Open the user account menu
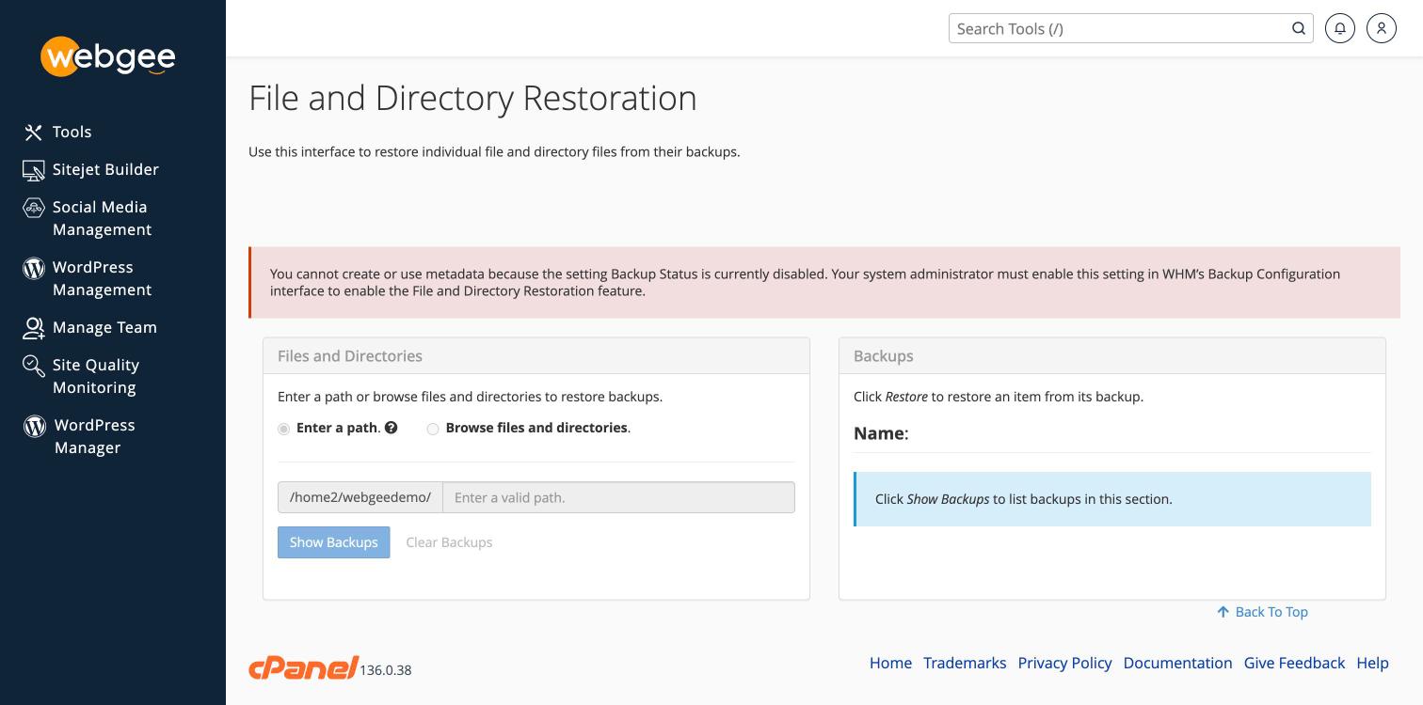1423x705 pixels. point(1382,28)
